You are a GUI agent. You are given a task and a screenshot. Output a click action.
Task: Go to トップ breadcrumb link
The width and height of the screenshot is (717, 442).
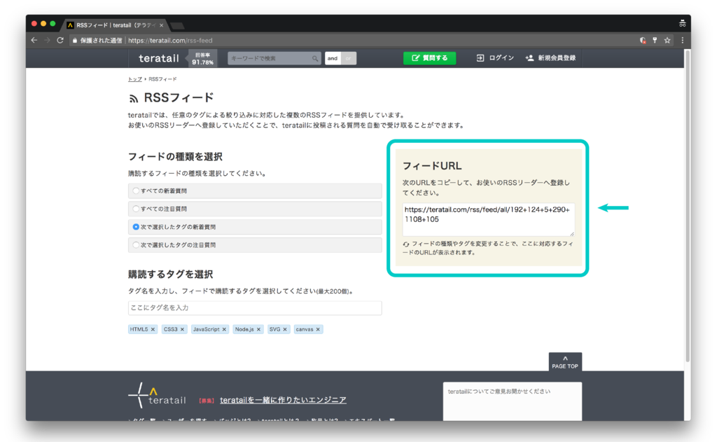(135, 79)
